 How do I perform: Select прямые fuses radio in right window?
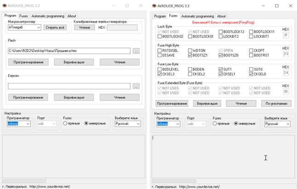point(215,124)
